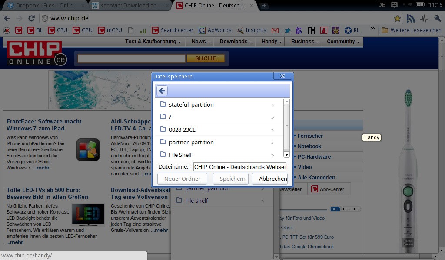This screenshot has width=445, height=260.
Task: Open the Twitter bird bookmark
Action: point(287,30)
